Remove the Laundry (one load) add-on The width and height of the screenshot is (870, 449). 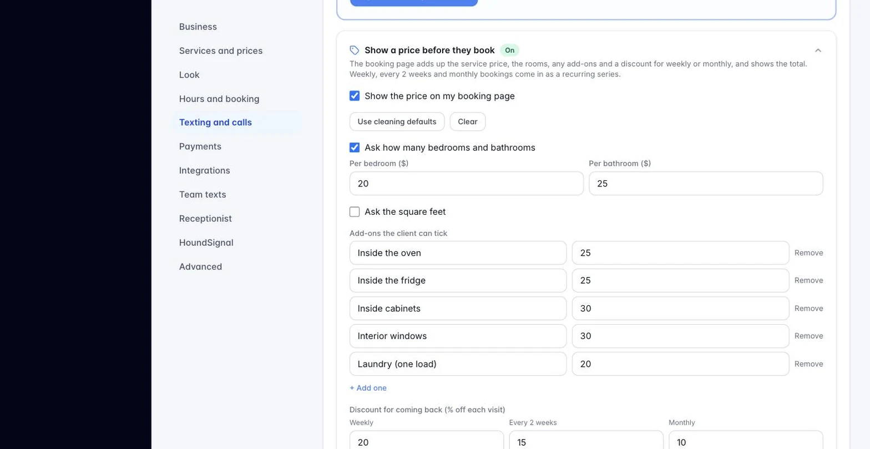click(808, 364)
